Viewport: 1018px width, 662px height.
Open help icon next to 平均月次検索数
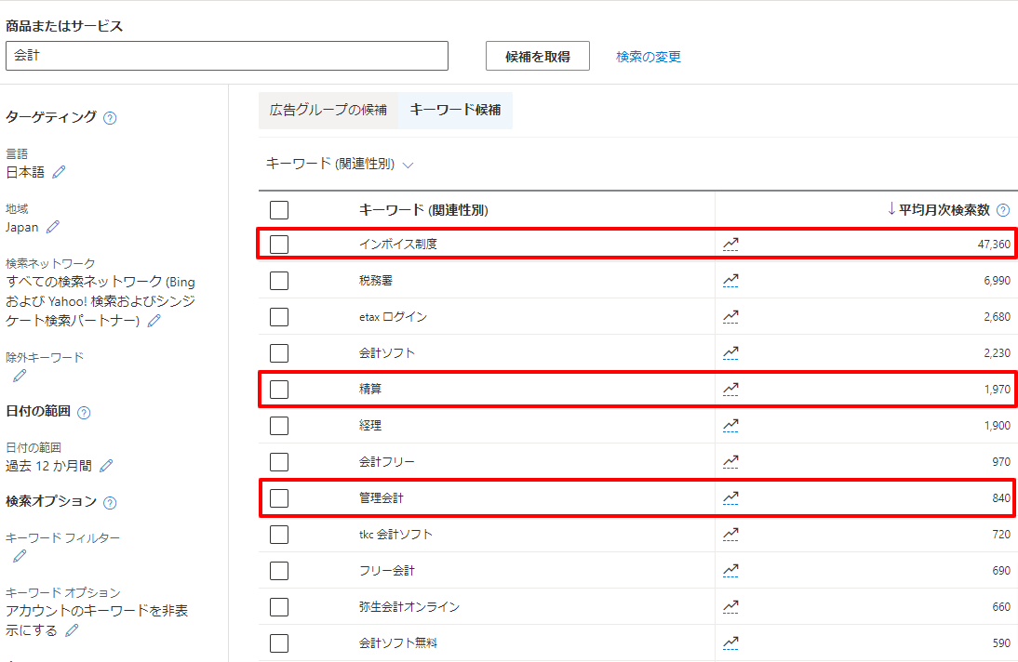coord(1002,211)
